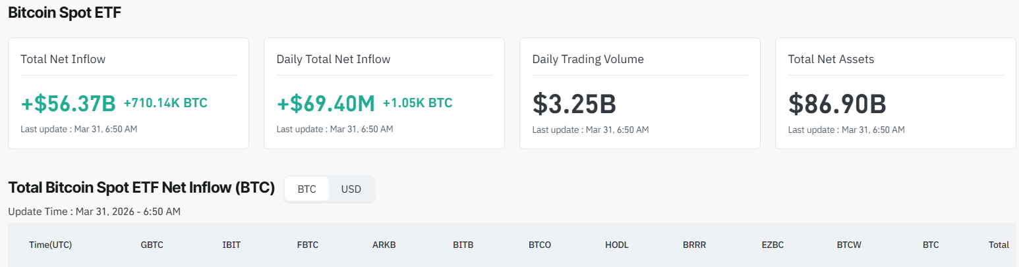Select the EZBC column header

(772, 245)
